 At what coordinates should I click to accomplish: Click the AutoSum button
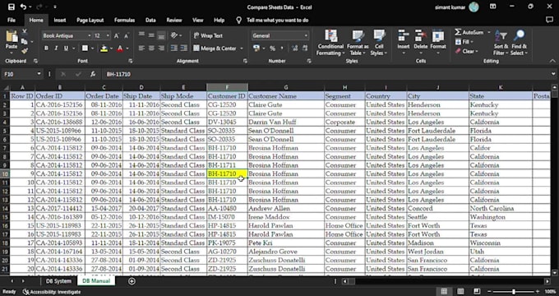point(469,32)
